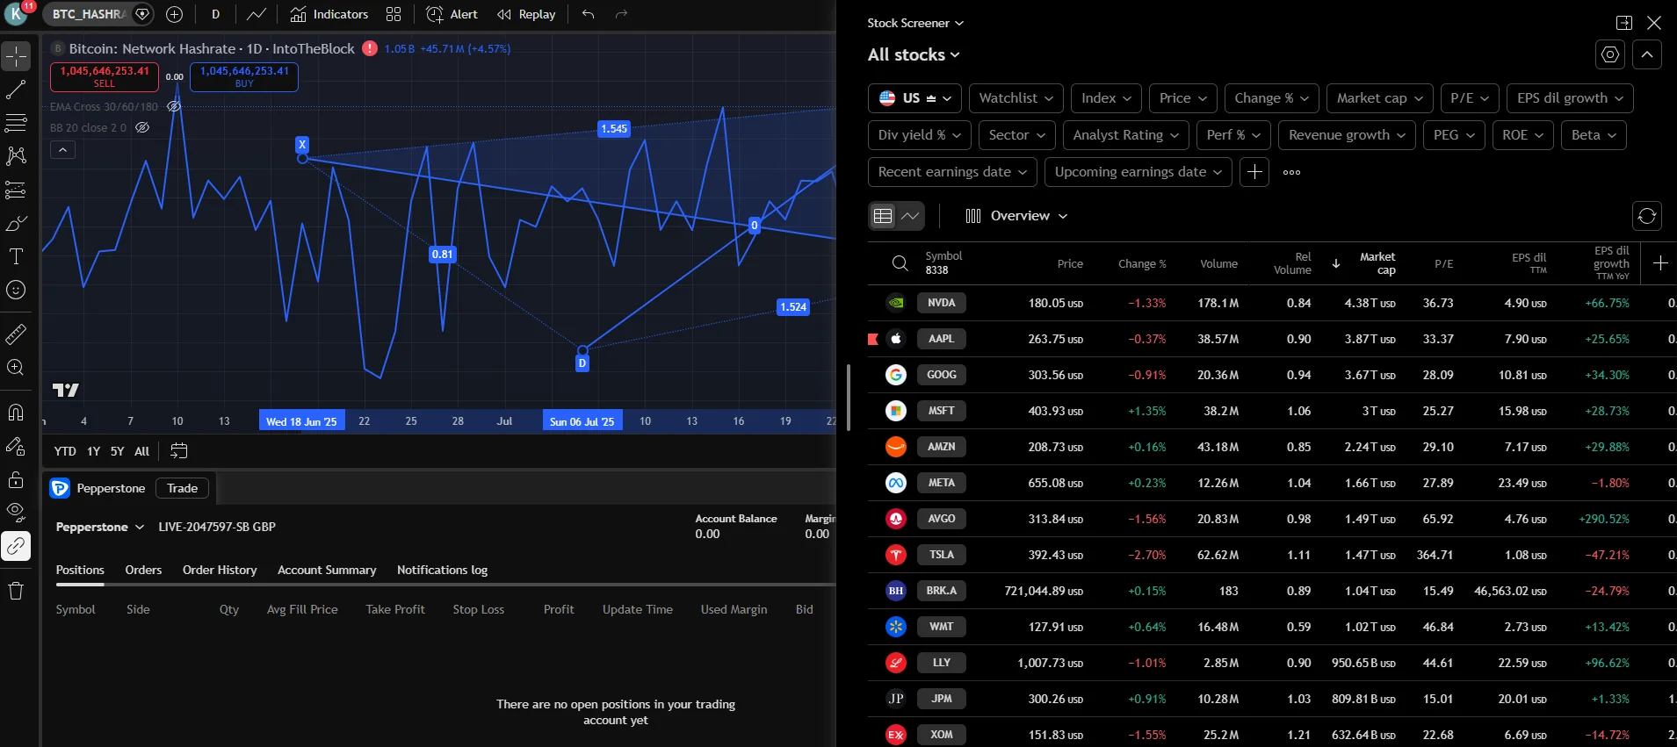Open screener settings icon
This screenshot has width=1677, height=747.
pos(1610,54)
